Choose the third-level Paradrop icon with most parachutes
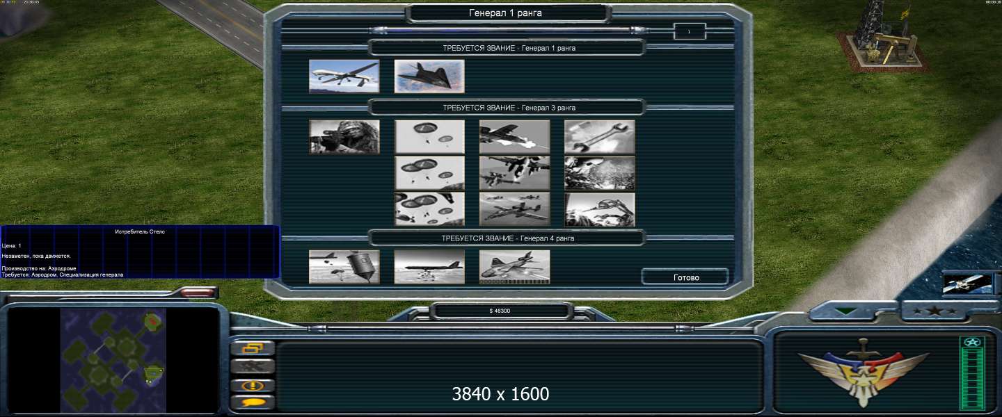 point(429,209)
